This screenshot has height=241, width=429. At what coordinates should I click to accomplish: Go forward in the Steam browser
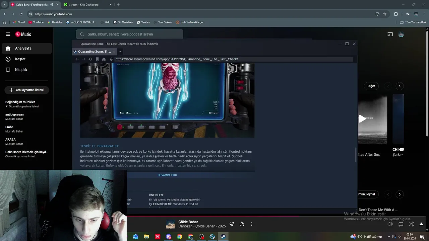[x=84, y=59]
